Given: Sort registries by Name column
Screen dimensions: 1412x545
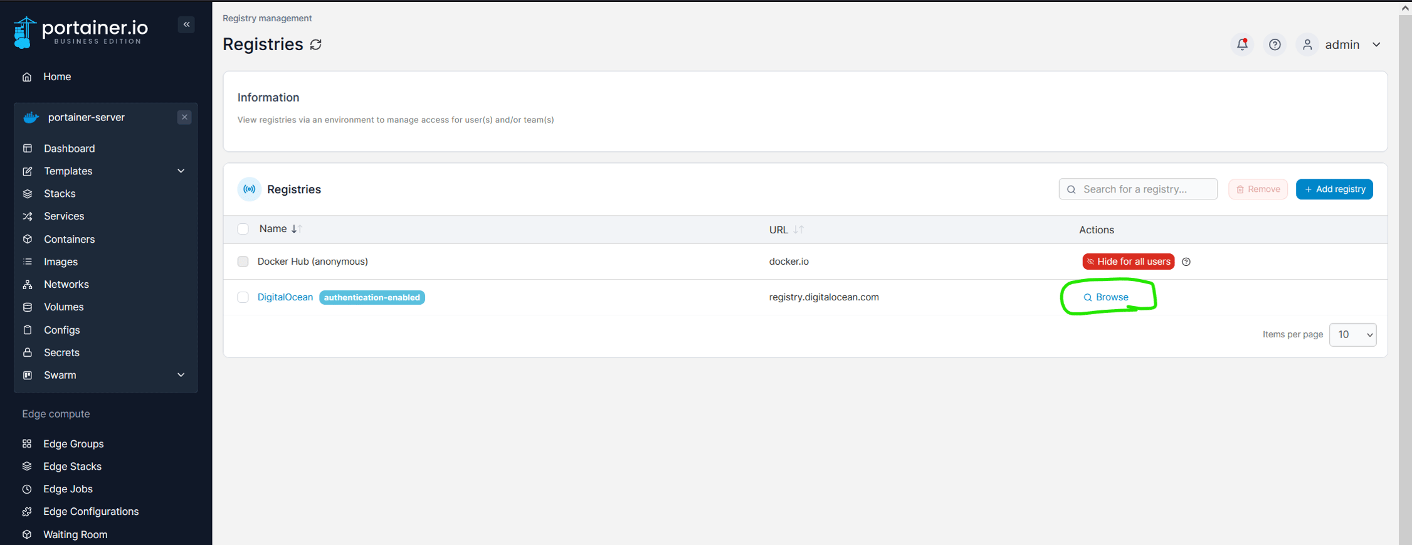Looking at the screenshot, I should [x=280, y=229].
